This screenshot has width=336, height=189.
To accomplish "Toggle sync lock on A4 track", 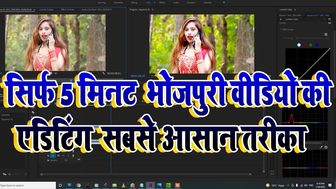I will coord(58,156).
